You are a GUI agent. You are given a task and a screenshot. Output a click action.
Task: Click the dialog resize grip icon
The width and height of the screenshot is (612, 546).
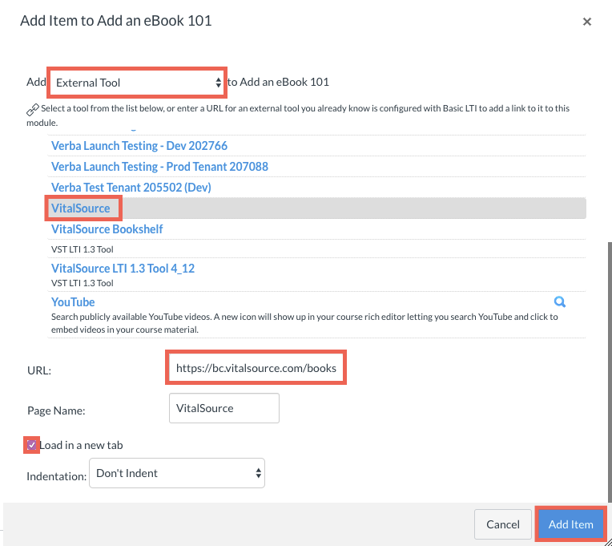[607, 541]
